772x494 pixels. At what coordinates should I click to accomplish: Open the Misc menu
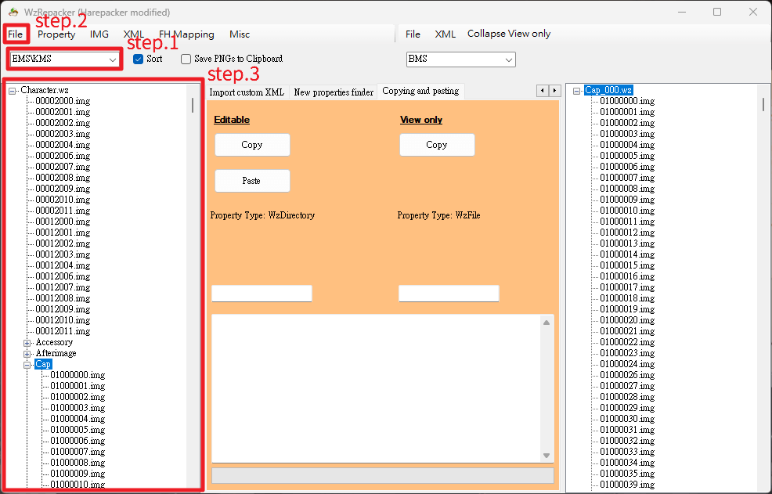click(x=240, y=34)
